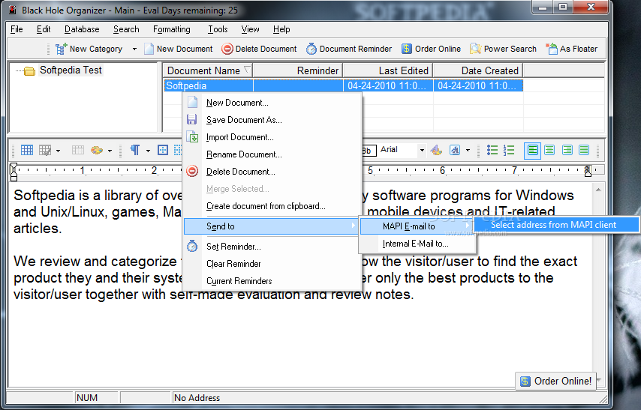Click the insert table grid icon
The height and width of the screenshot is (410, 641).
26,150
